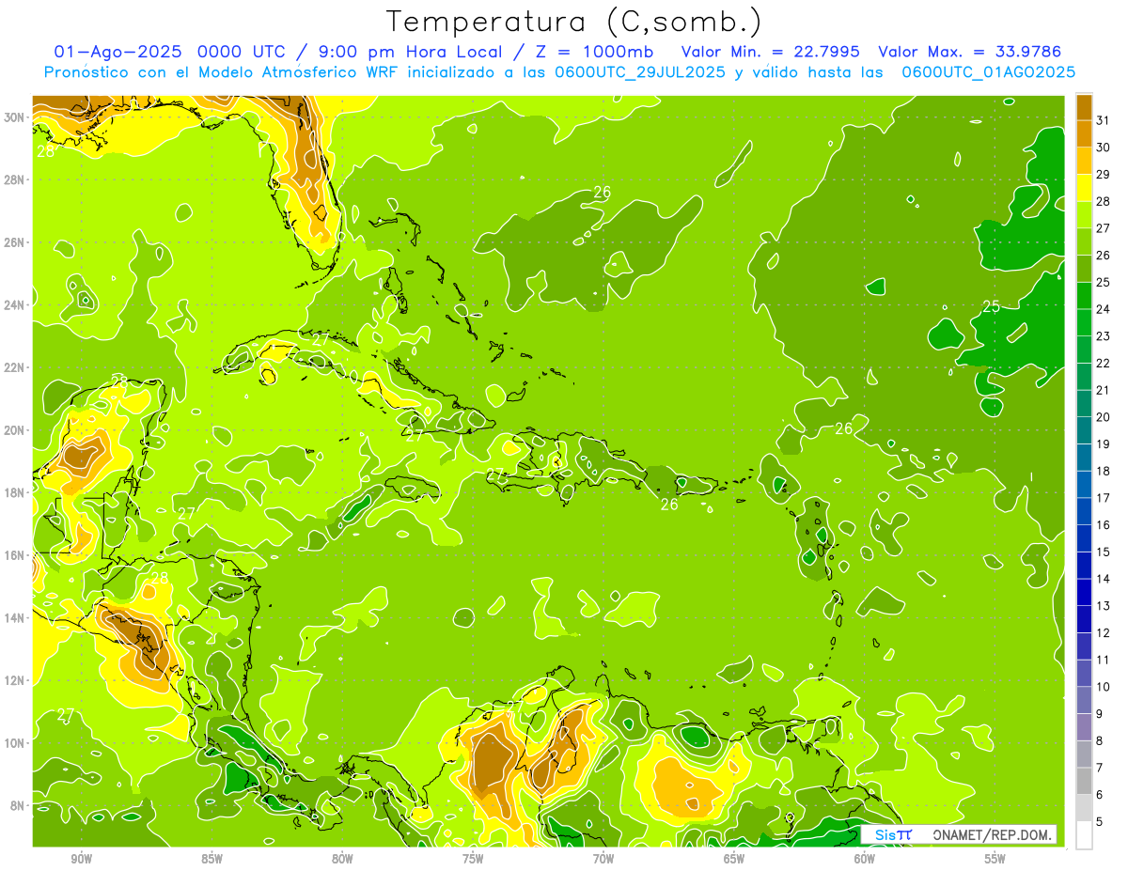
Task: Click legend value "31" on the color scale
Action: click(1104, 119)
